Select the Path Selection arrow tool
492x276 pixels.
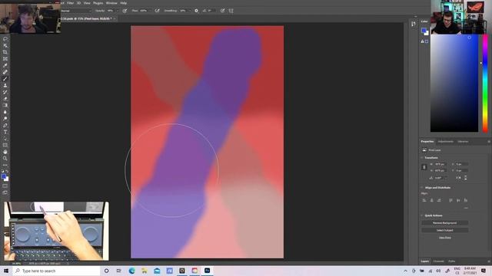click(x=5, y=139)
